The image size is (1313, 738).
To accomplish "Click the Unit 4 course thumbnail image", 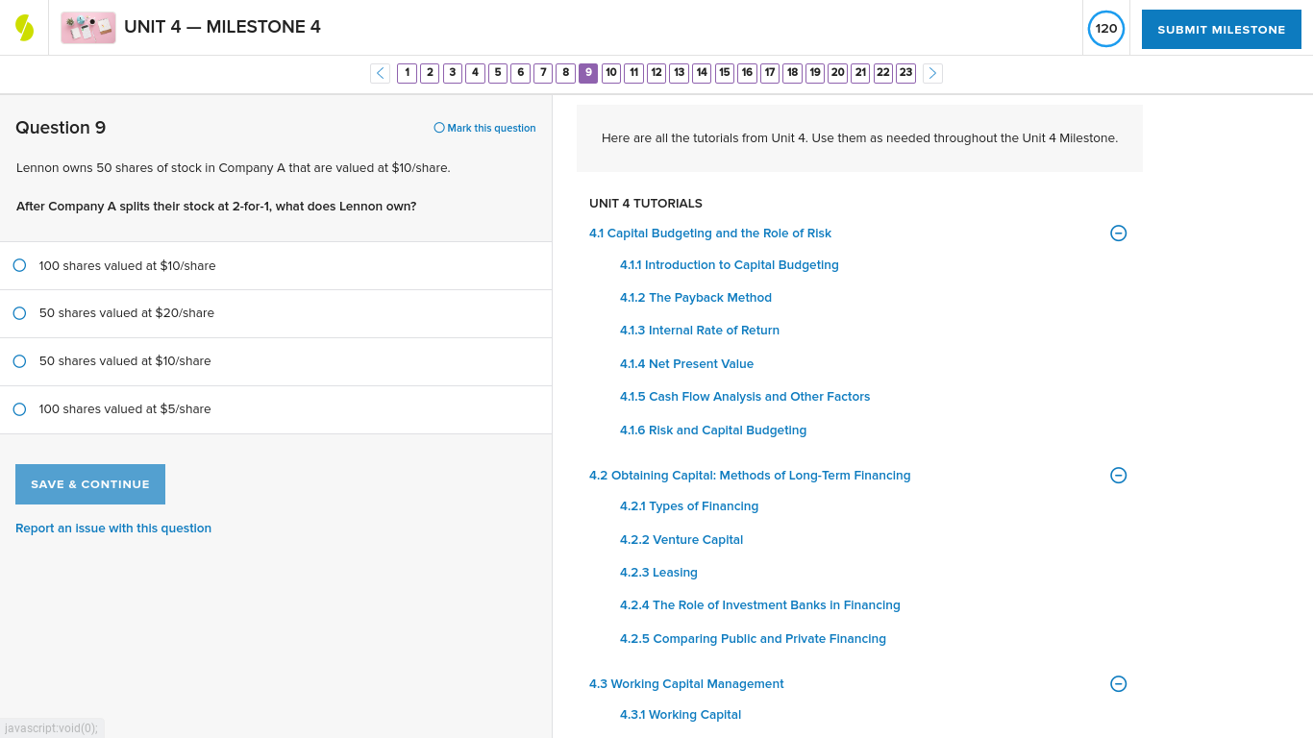I will [87, 28].
